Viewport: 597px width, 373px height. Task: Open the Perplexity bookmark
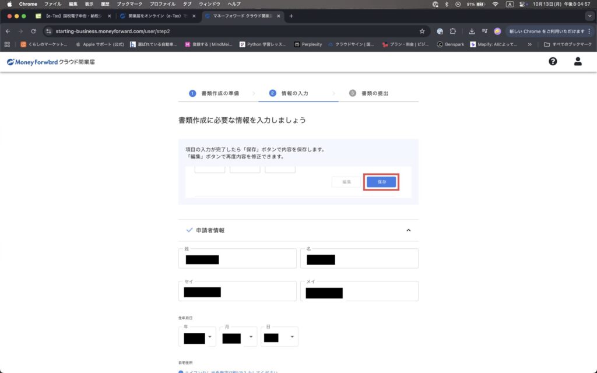point(307,44)
